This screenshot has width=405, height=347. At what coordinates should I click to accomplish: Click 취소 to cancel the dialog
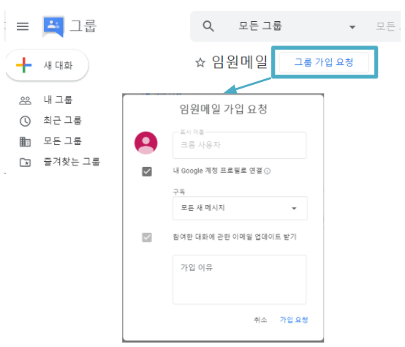260,320
